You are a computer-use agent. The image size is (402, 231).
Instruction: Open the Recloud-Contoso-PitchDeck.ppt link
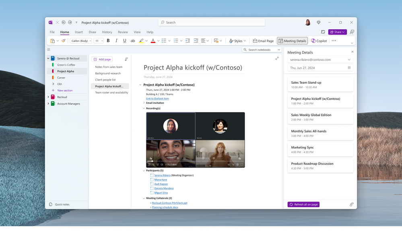coord(169,203)
